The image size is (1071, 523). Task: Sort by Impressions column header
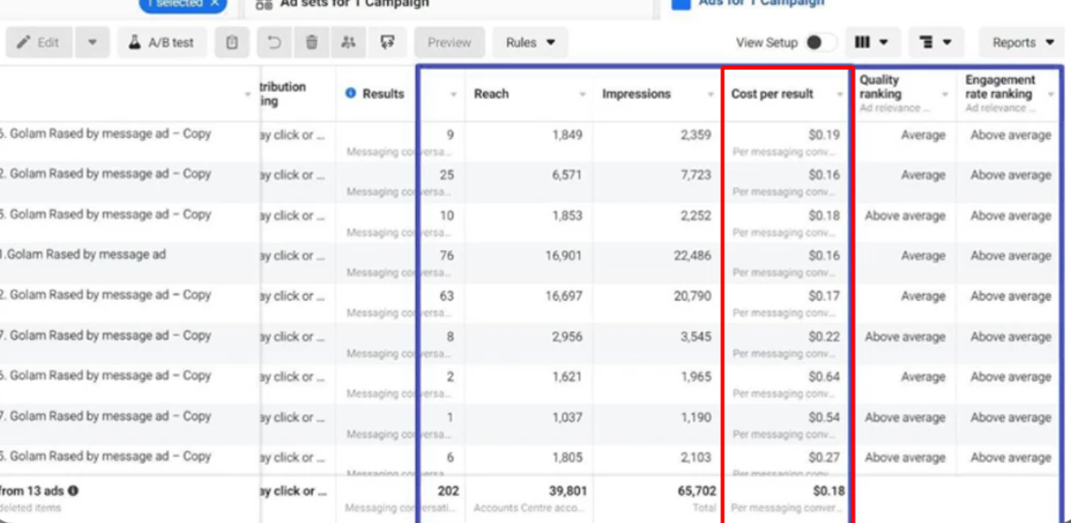tap(636, 94)
